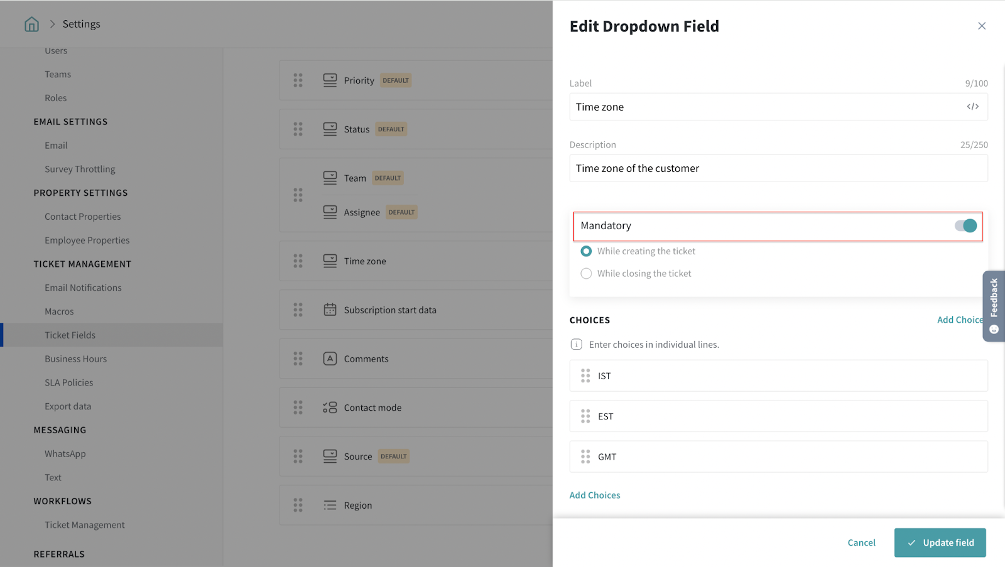Disable the Mandatory toggle switch
The height and width of the screenshot is (567, 1005).
(x=965, y=225)
